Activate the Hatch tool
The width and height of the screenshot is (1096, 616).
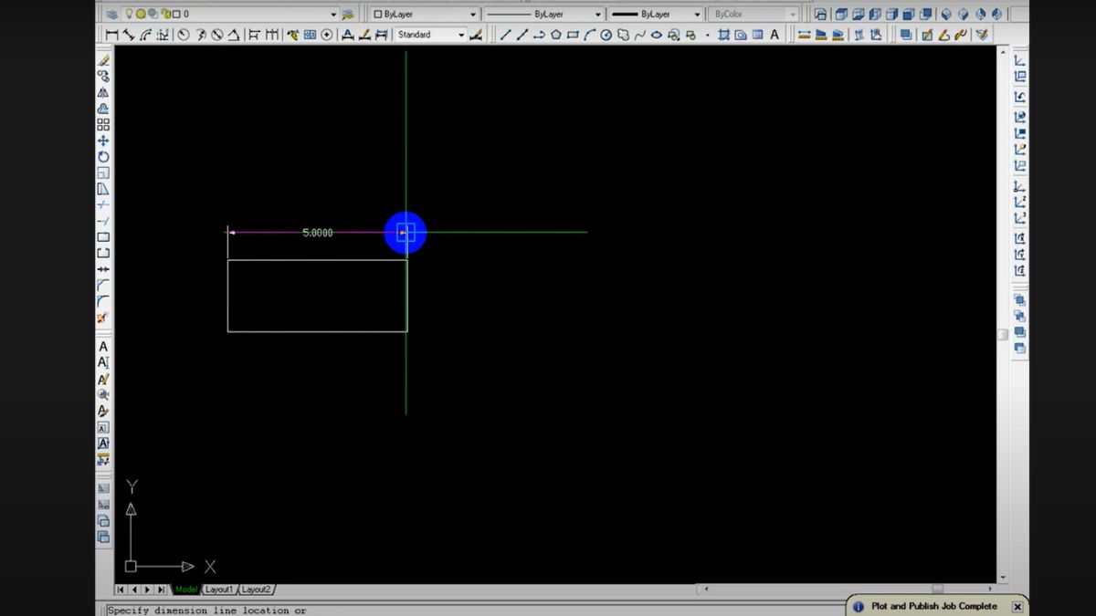pyautogui.click(x=723, y=35)
